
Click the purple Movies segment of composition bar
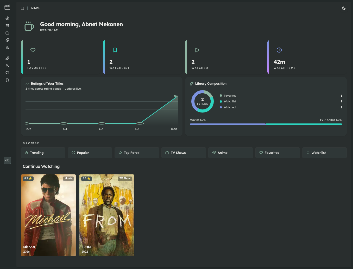coord(228,124)
